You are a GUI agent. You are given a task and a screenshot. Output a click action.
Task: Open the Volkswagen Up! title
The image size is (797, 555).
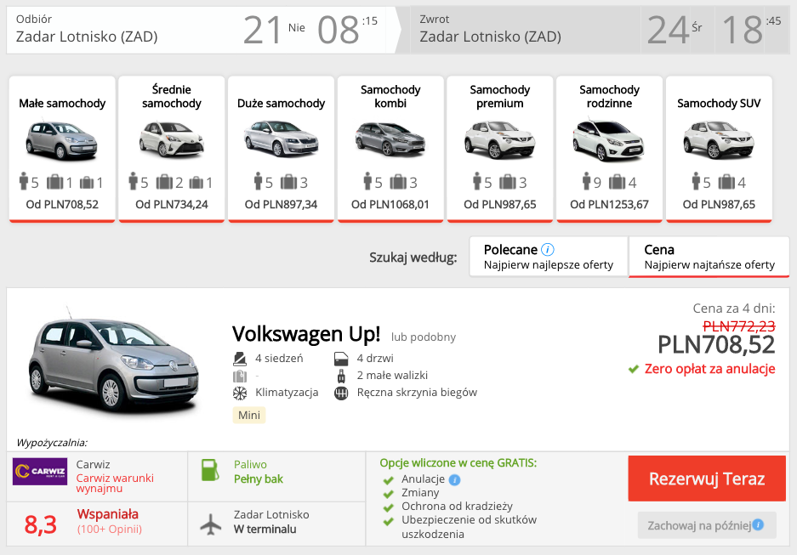point(306,334)
